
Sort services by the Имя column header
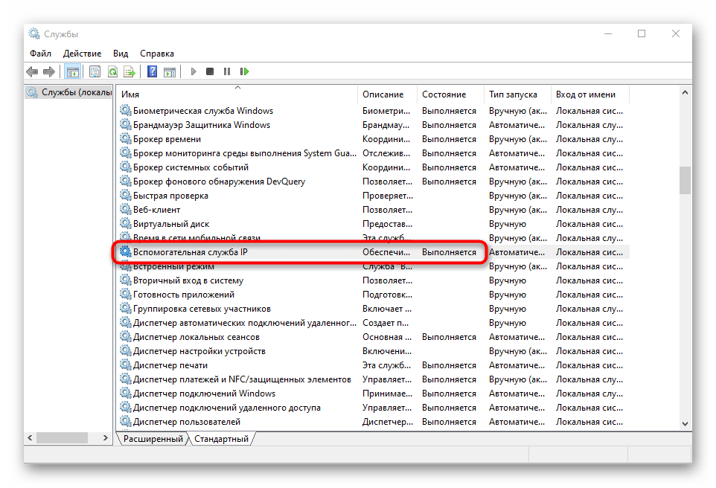click(x=131, y=94)
